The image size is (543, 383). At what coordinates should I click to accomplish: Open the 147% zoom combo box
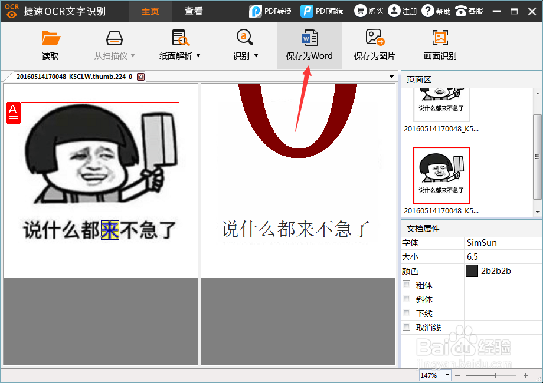(434, 375)
